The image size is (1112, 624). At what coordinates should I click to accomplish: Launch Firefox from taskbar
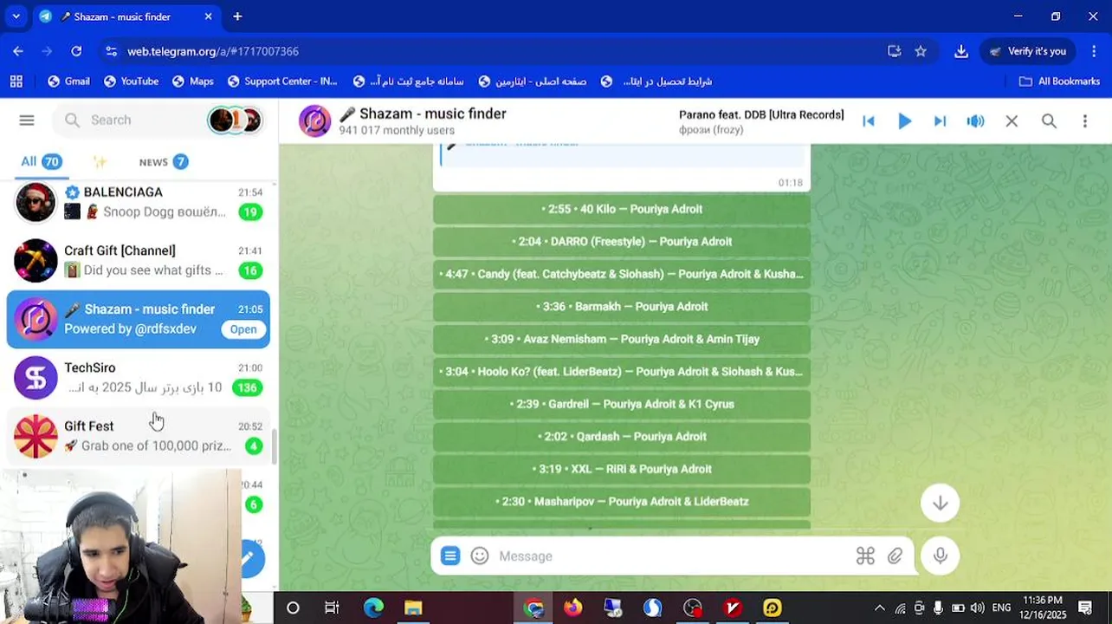[572, 608]
